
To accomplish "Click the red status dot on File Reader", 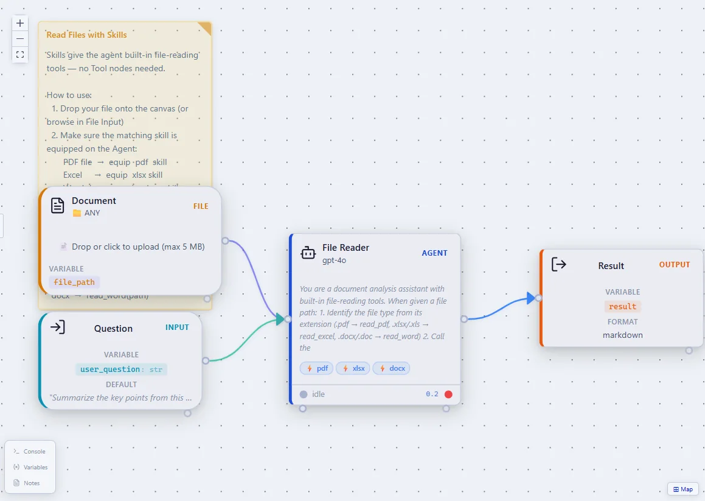I will click(448, 394).
